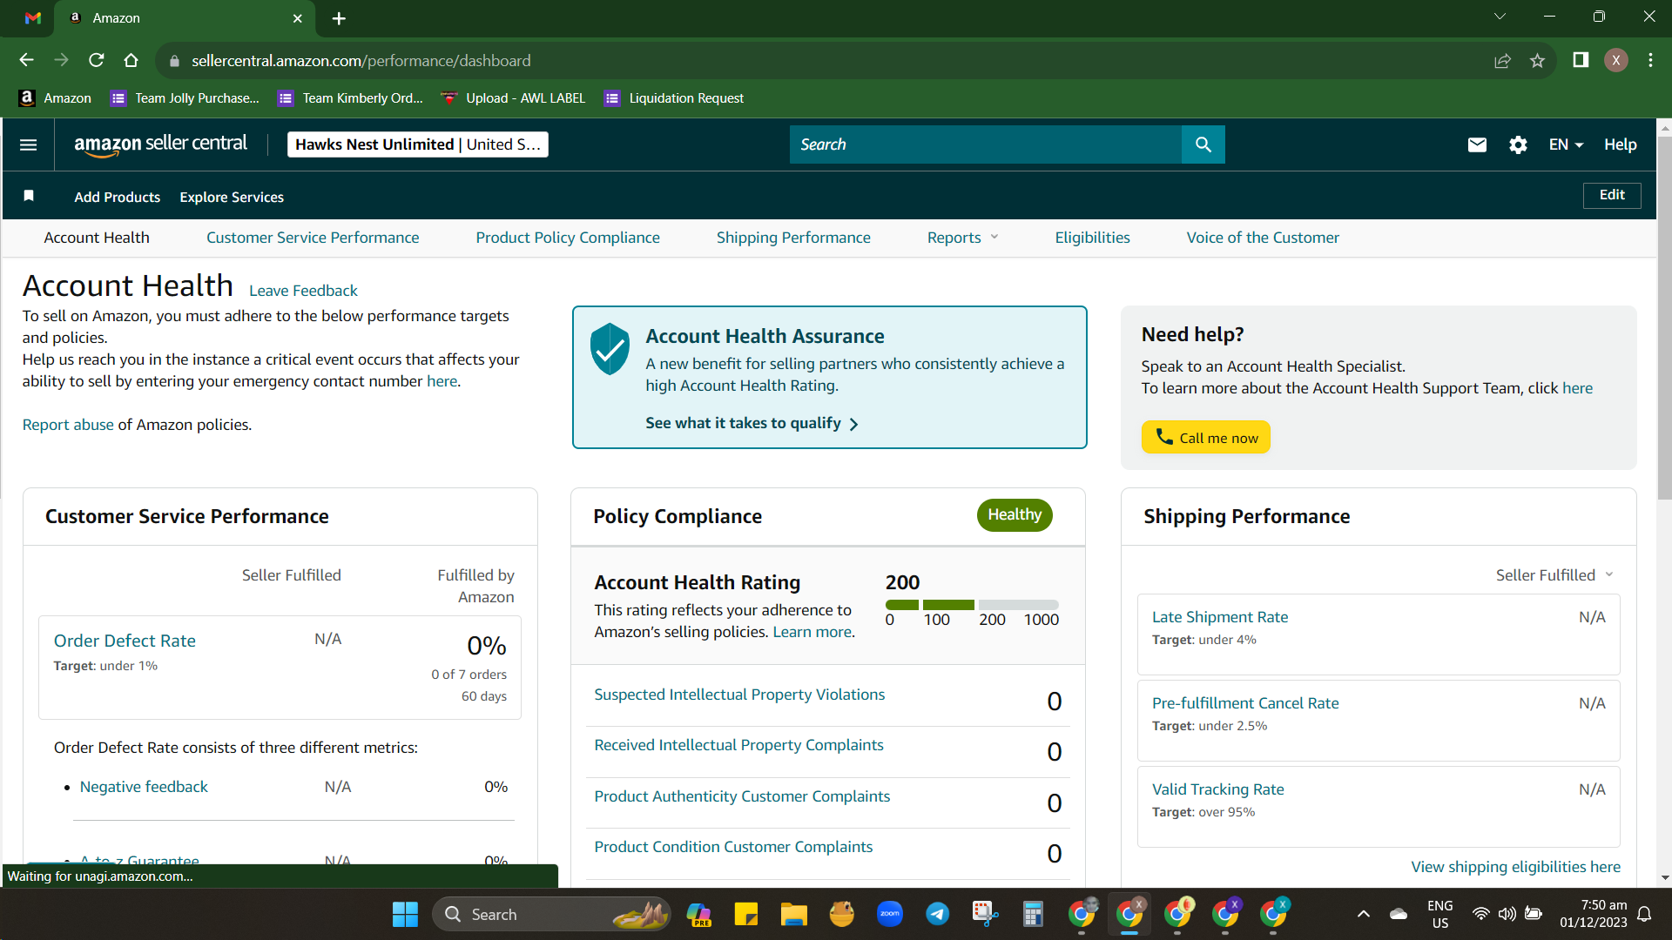The height and width of the screenshot is (940, 1672).
Task: Open the Windows Start menu
Action: (x=405, y=914)
